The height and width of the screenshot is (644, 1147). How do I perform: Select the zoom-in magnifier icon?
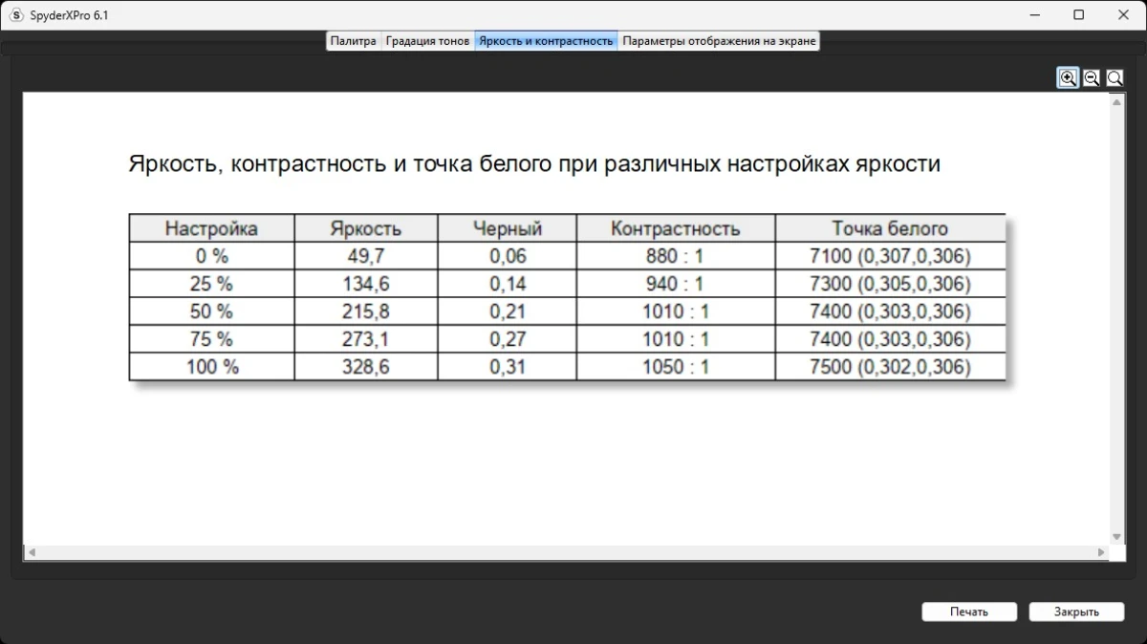click(1068, 77)
